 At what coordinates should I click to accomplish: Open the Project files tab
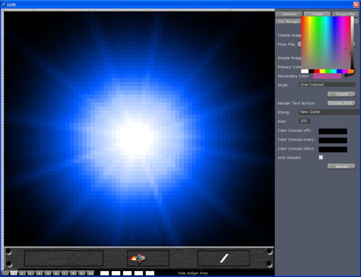pos(346,14)
